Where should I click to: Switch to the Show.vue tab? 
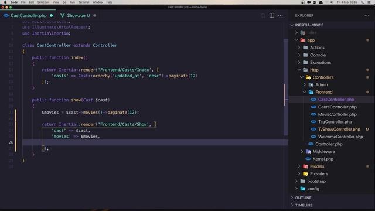click(x=78, y=16)
